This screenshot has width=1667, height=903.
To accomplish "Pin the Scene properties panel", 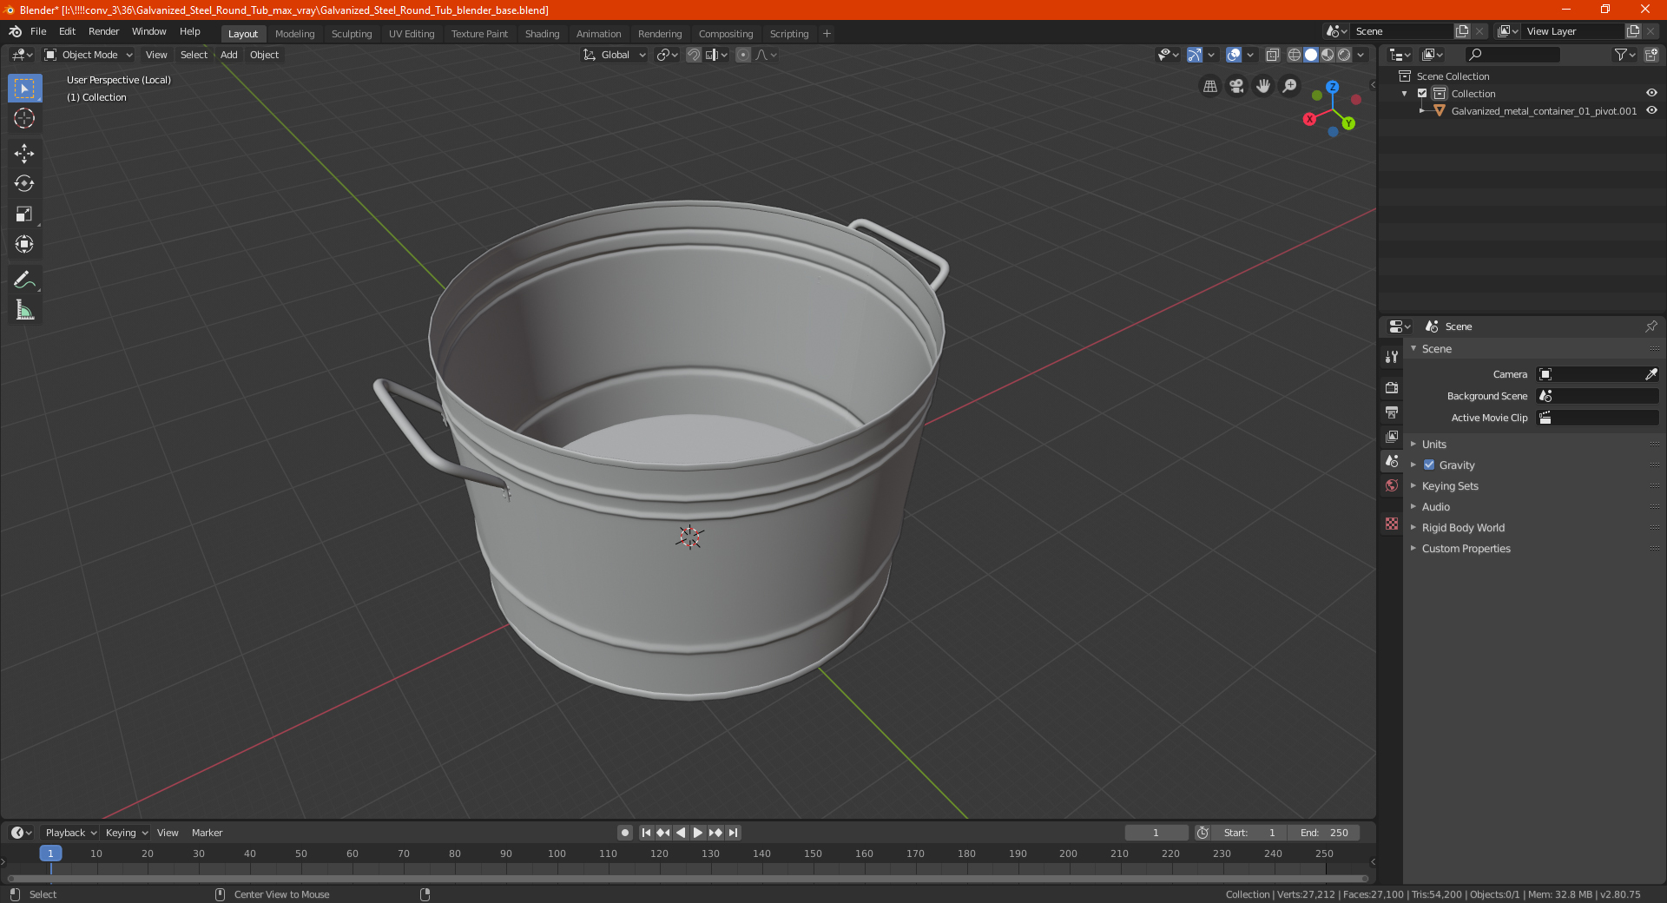I will 1651,326.
